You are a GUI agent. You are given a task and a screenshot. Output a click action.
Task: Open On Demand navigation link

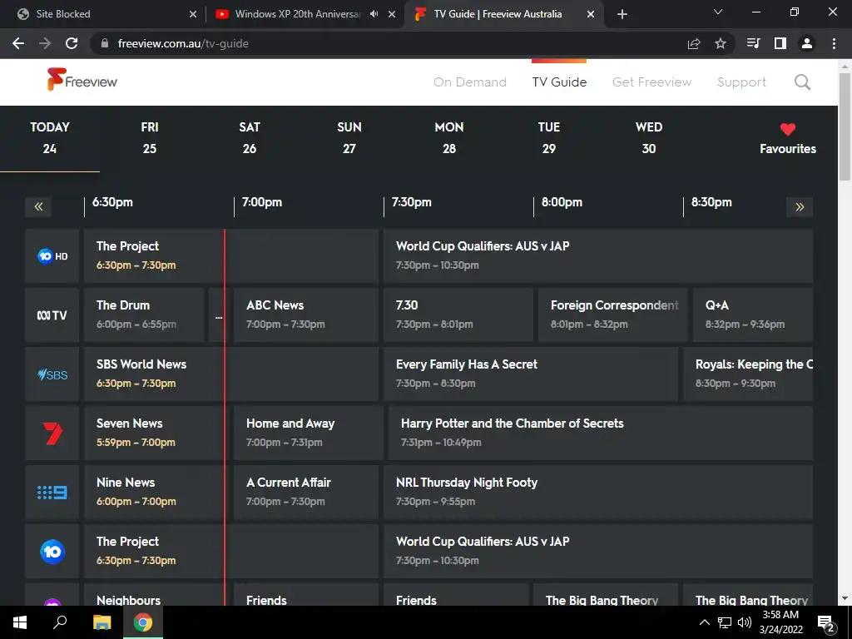tap(470, 82)
